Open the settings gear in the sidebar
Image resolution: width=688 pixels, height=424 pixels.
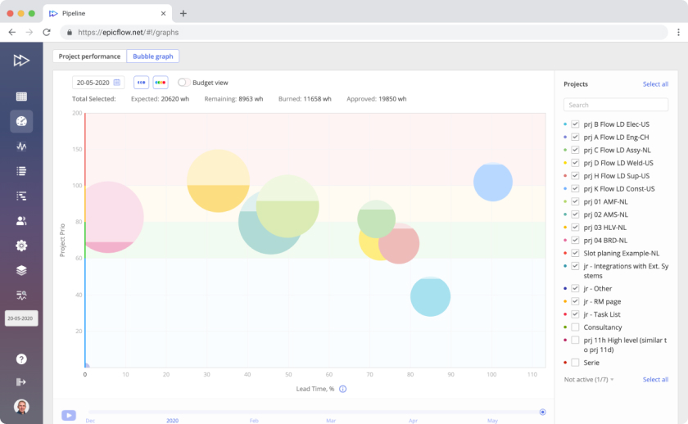(x=21, y=246)
